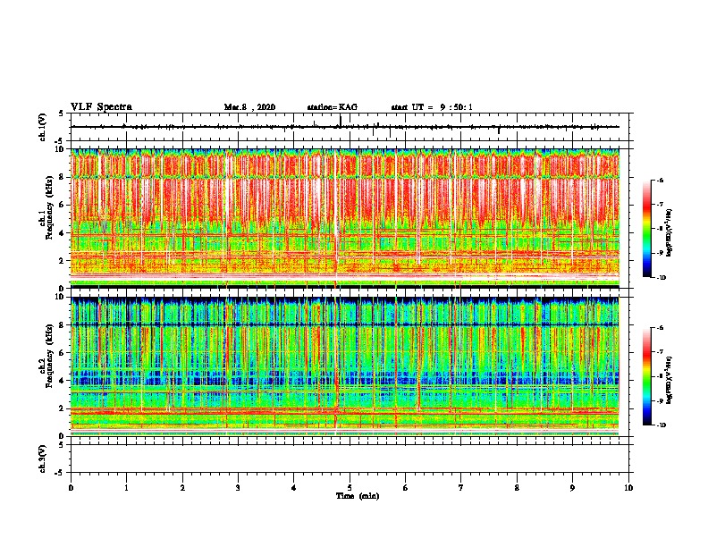Click the "-10" value on ch.2 color bar

click(661, 425)
